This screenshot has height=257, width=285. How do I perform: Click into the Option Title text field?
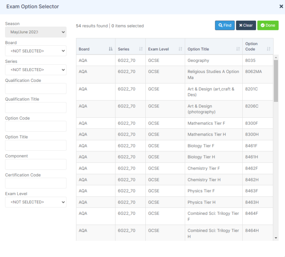(x=36, y=145)
